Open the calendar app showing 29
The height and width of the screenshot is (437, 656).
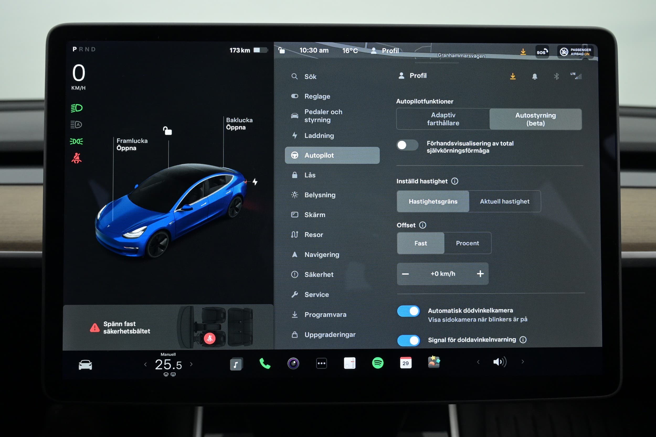tap(405, 363)
